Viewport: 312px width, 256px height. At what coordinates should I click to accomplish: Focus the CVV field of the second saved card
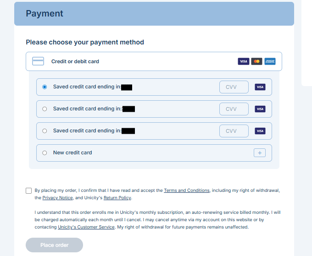234,109
